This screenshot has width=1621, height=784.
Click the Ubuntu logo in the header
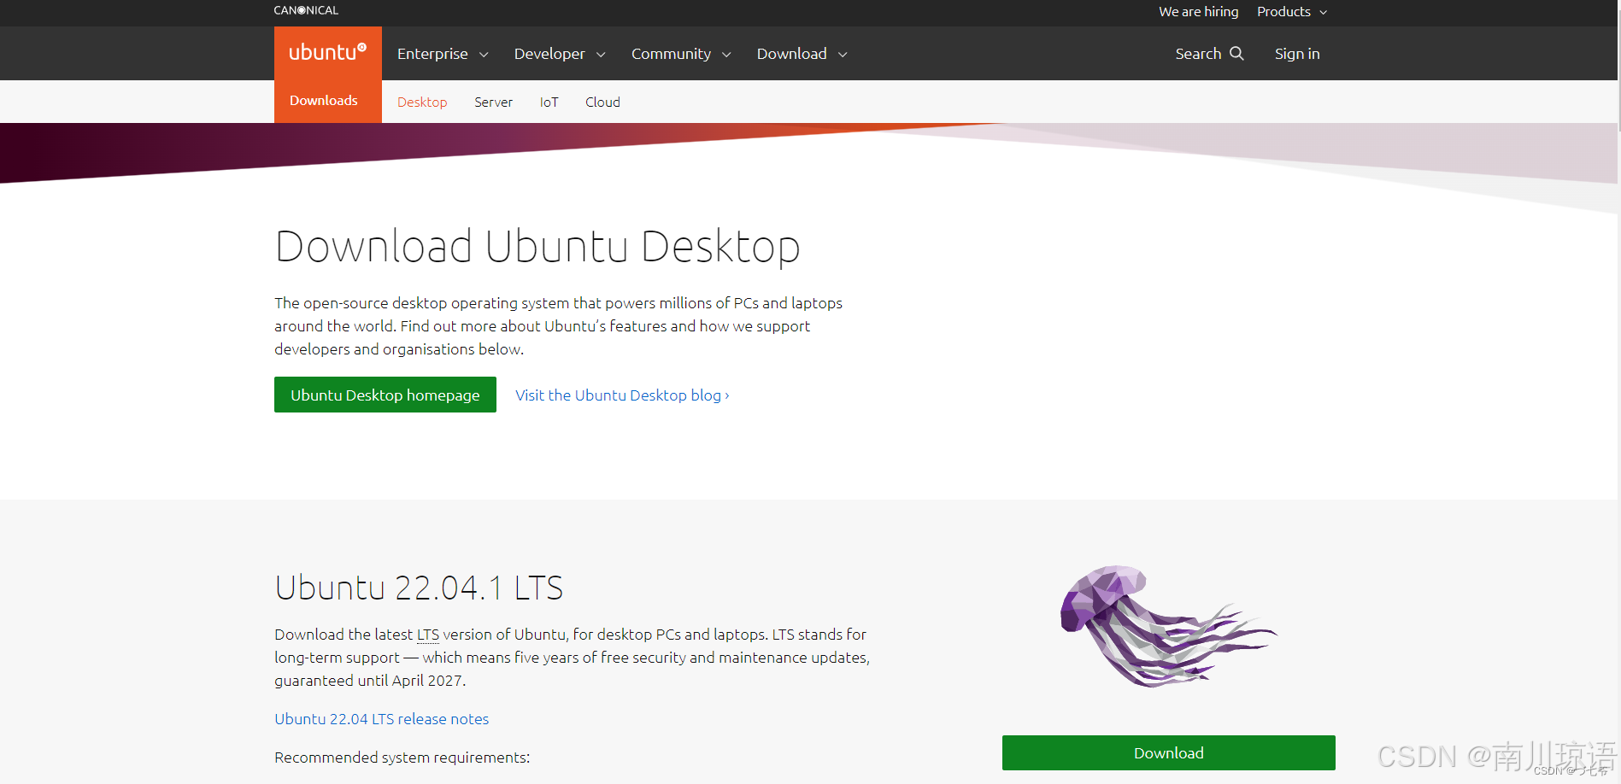pyautogui.click(x=327, y=52)
